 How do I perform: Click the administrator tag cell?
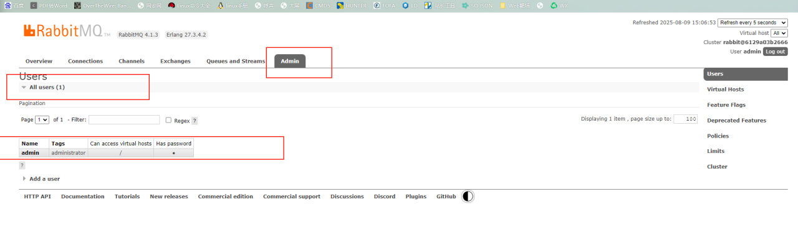coord(69,153)
